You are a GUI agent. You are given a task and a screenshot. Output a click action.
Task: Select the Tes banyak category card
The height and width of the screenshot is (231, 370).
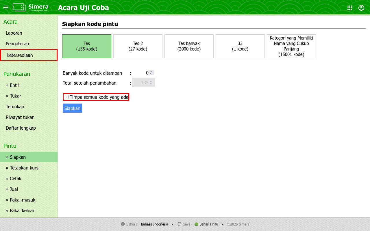[189, 46]
